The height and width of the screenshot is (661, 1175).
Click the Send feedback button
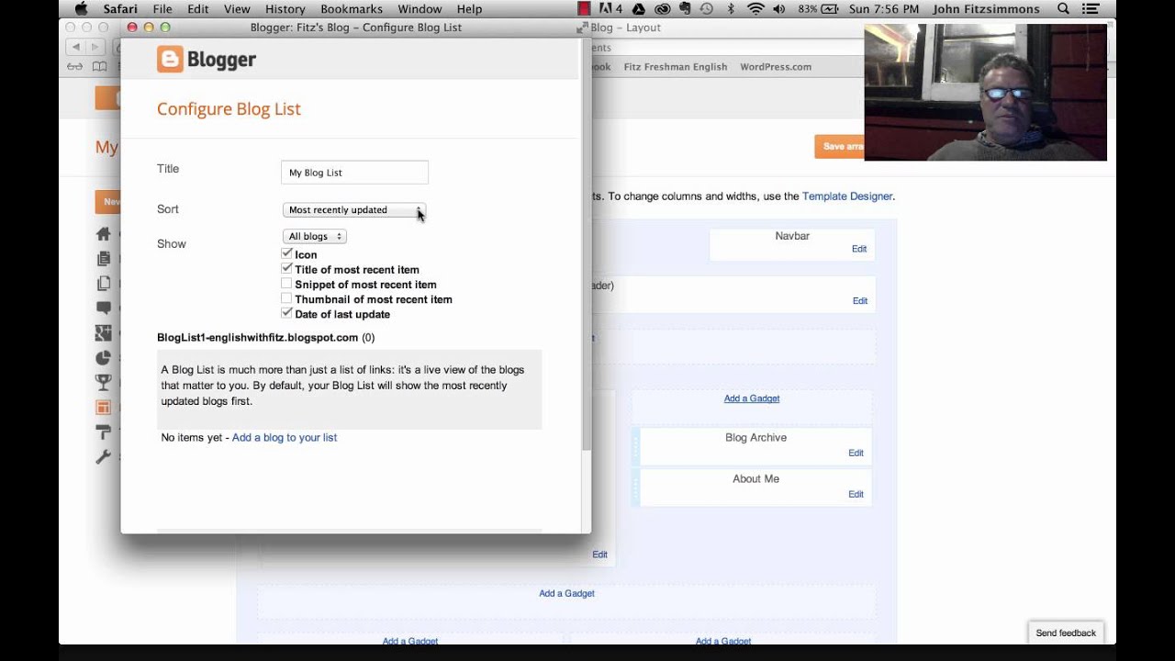coord(1066,633)
